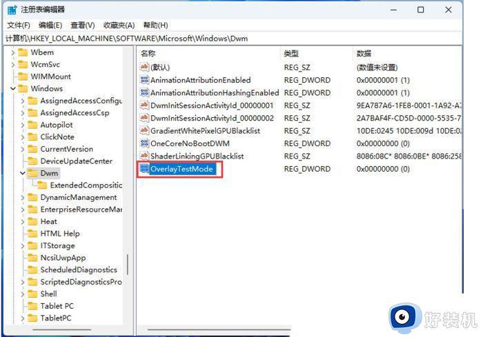Select the Tablet PC folder icon
Viewport: 483px width, 337px height.
coord(32,306)
